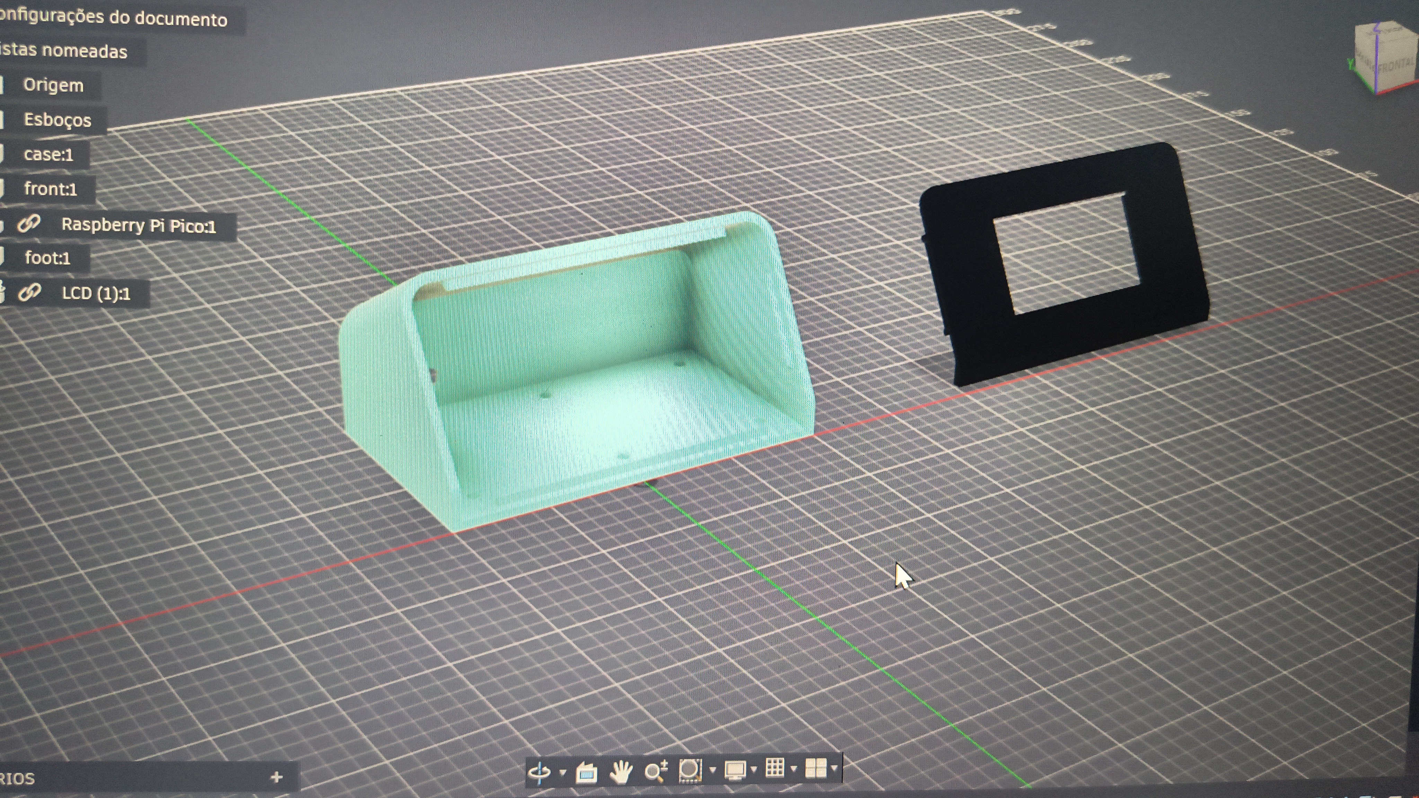
Task: Expand the Display Settings dropdown arrow
Action: point(753,769)
